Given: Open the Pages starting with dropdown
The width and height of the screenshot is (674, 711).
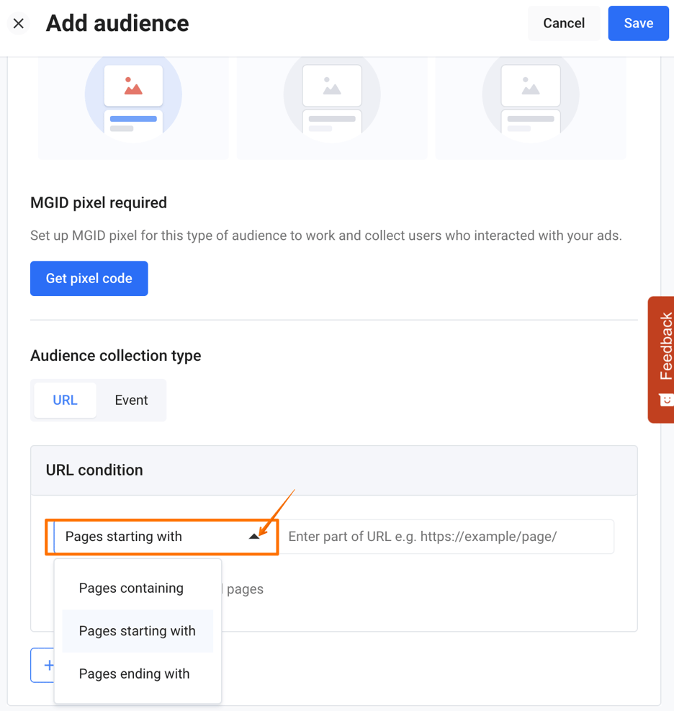Looking at the screenshot, I should (x=162, y=536).
